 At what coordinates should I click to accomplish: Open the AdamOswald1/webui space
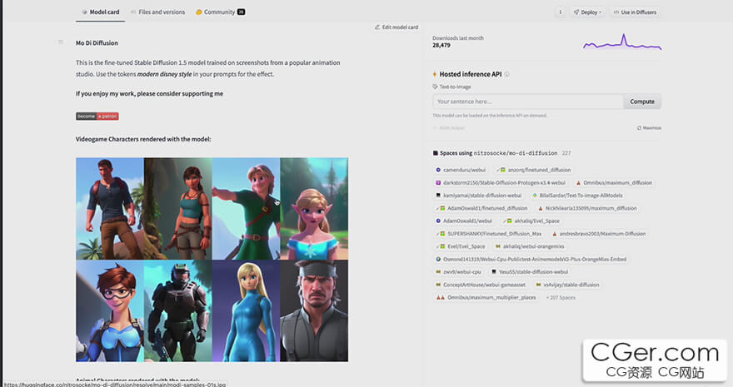pos(464,221)
